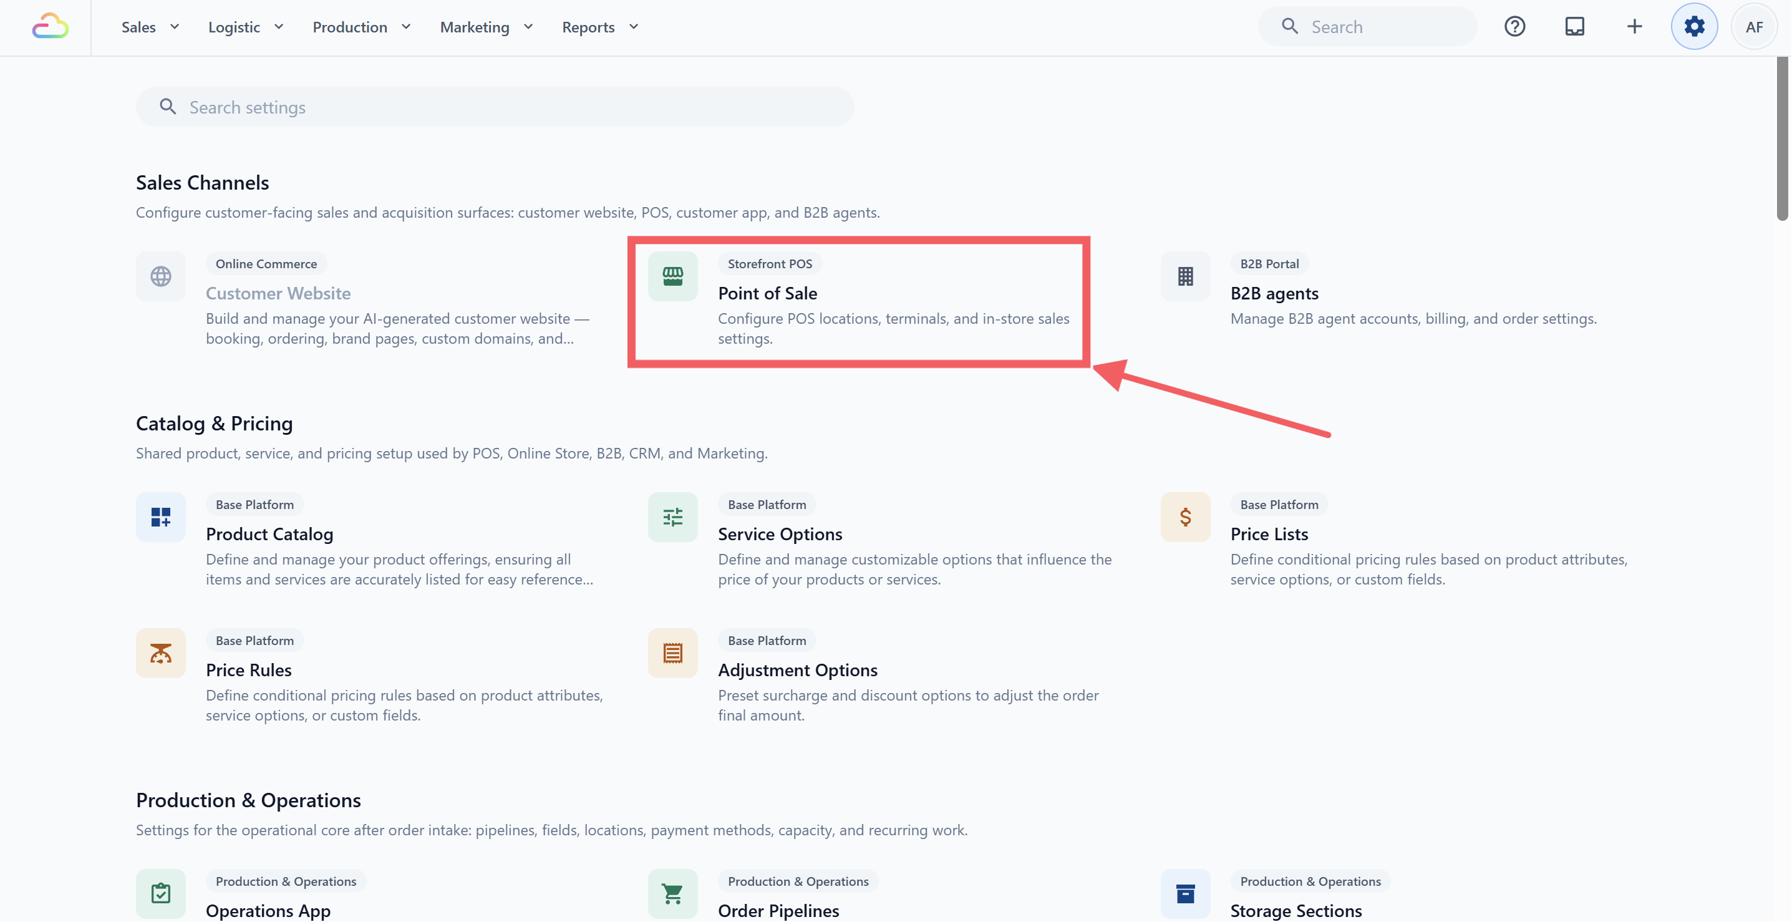Open B2B agents settings
Image resolution: width=1792 pixels, height=922 pixels.
(1274, 293)
